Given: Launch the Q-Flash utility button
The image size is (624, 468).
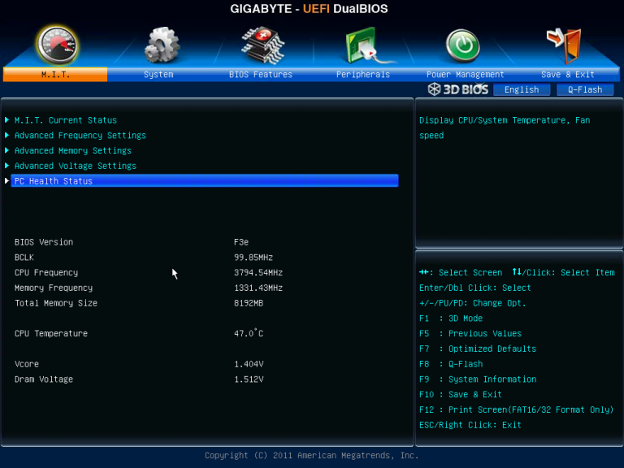Looking at the screenshot, I should [585, 89].
